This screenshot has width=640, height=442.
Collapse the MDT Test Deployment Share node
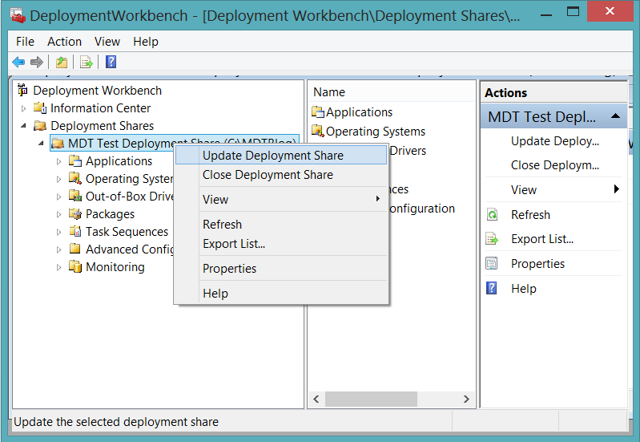click(x=41, y=144)
